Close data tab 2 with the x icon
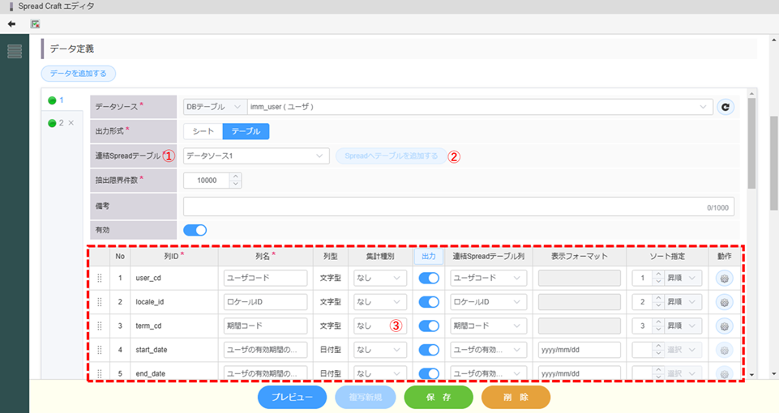 71,123
